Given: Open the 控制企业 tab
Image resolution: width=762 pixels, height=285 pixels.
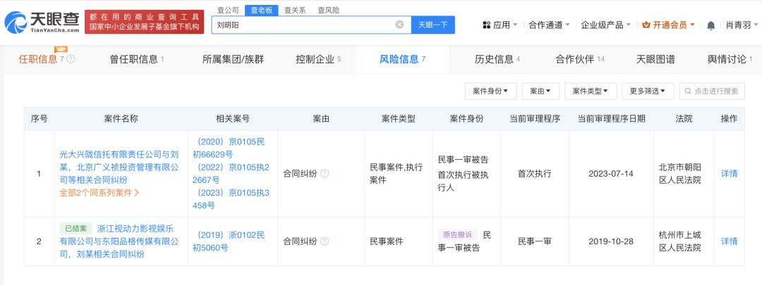Looking at the screenshot, I should pyautogui.click(x=318, y=59).
